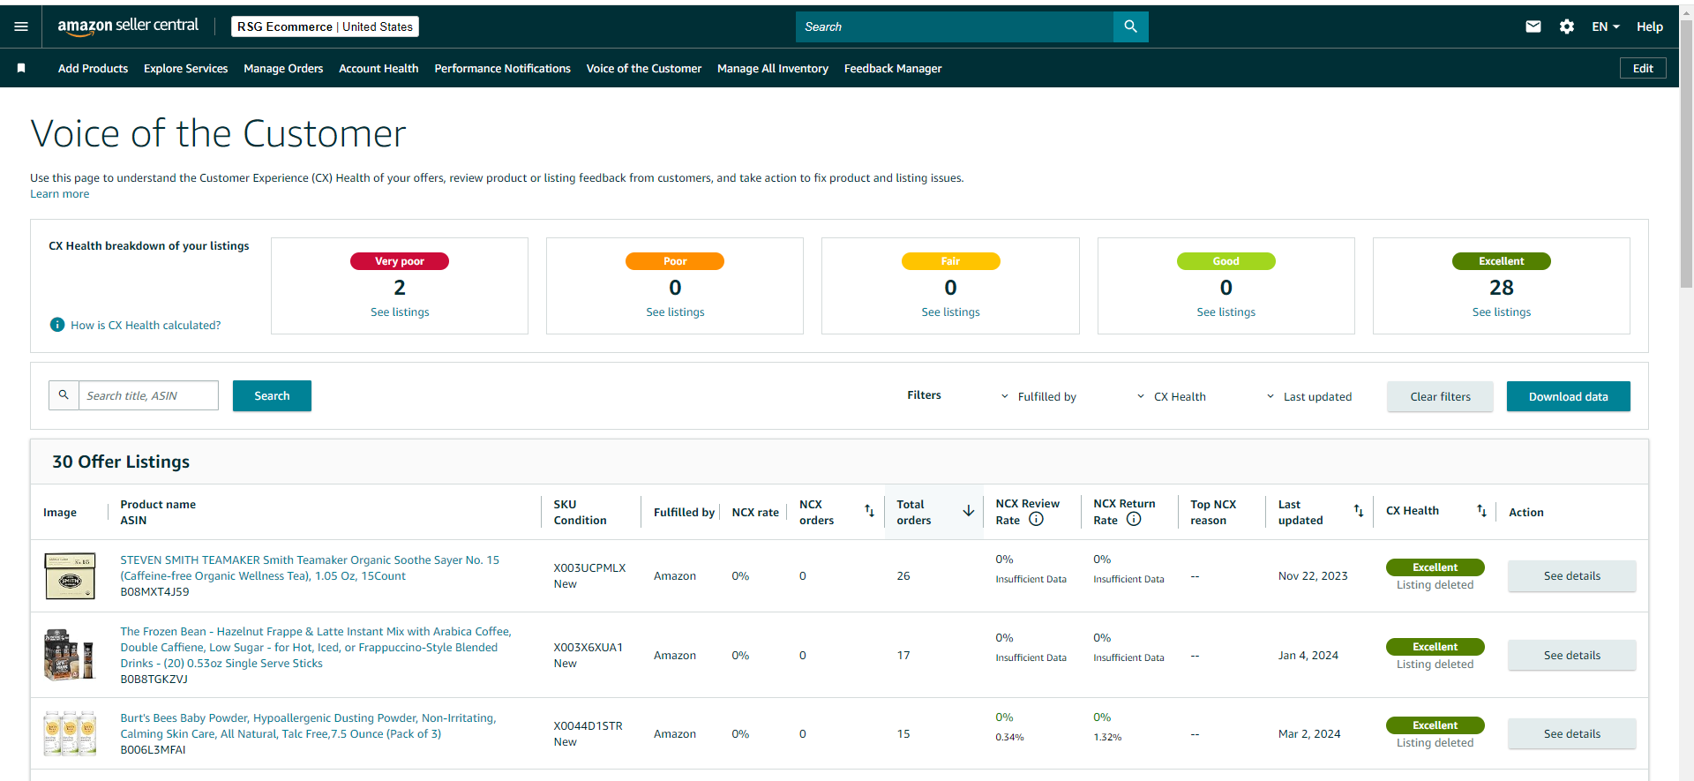Click the Download data button
The width and height of the screenshot is (1694, 781).
pos(1568,396)
